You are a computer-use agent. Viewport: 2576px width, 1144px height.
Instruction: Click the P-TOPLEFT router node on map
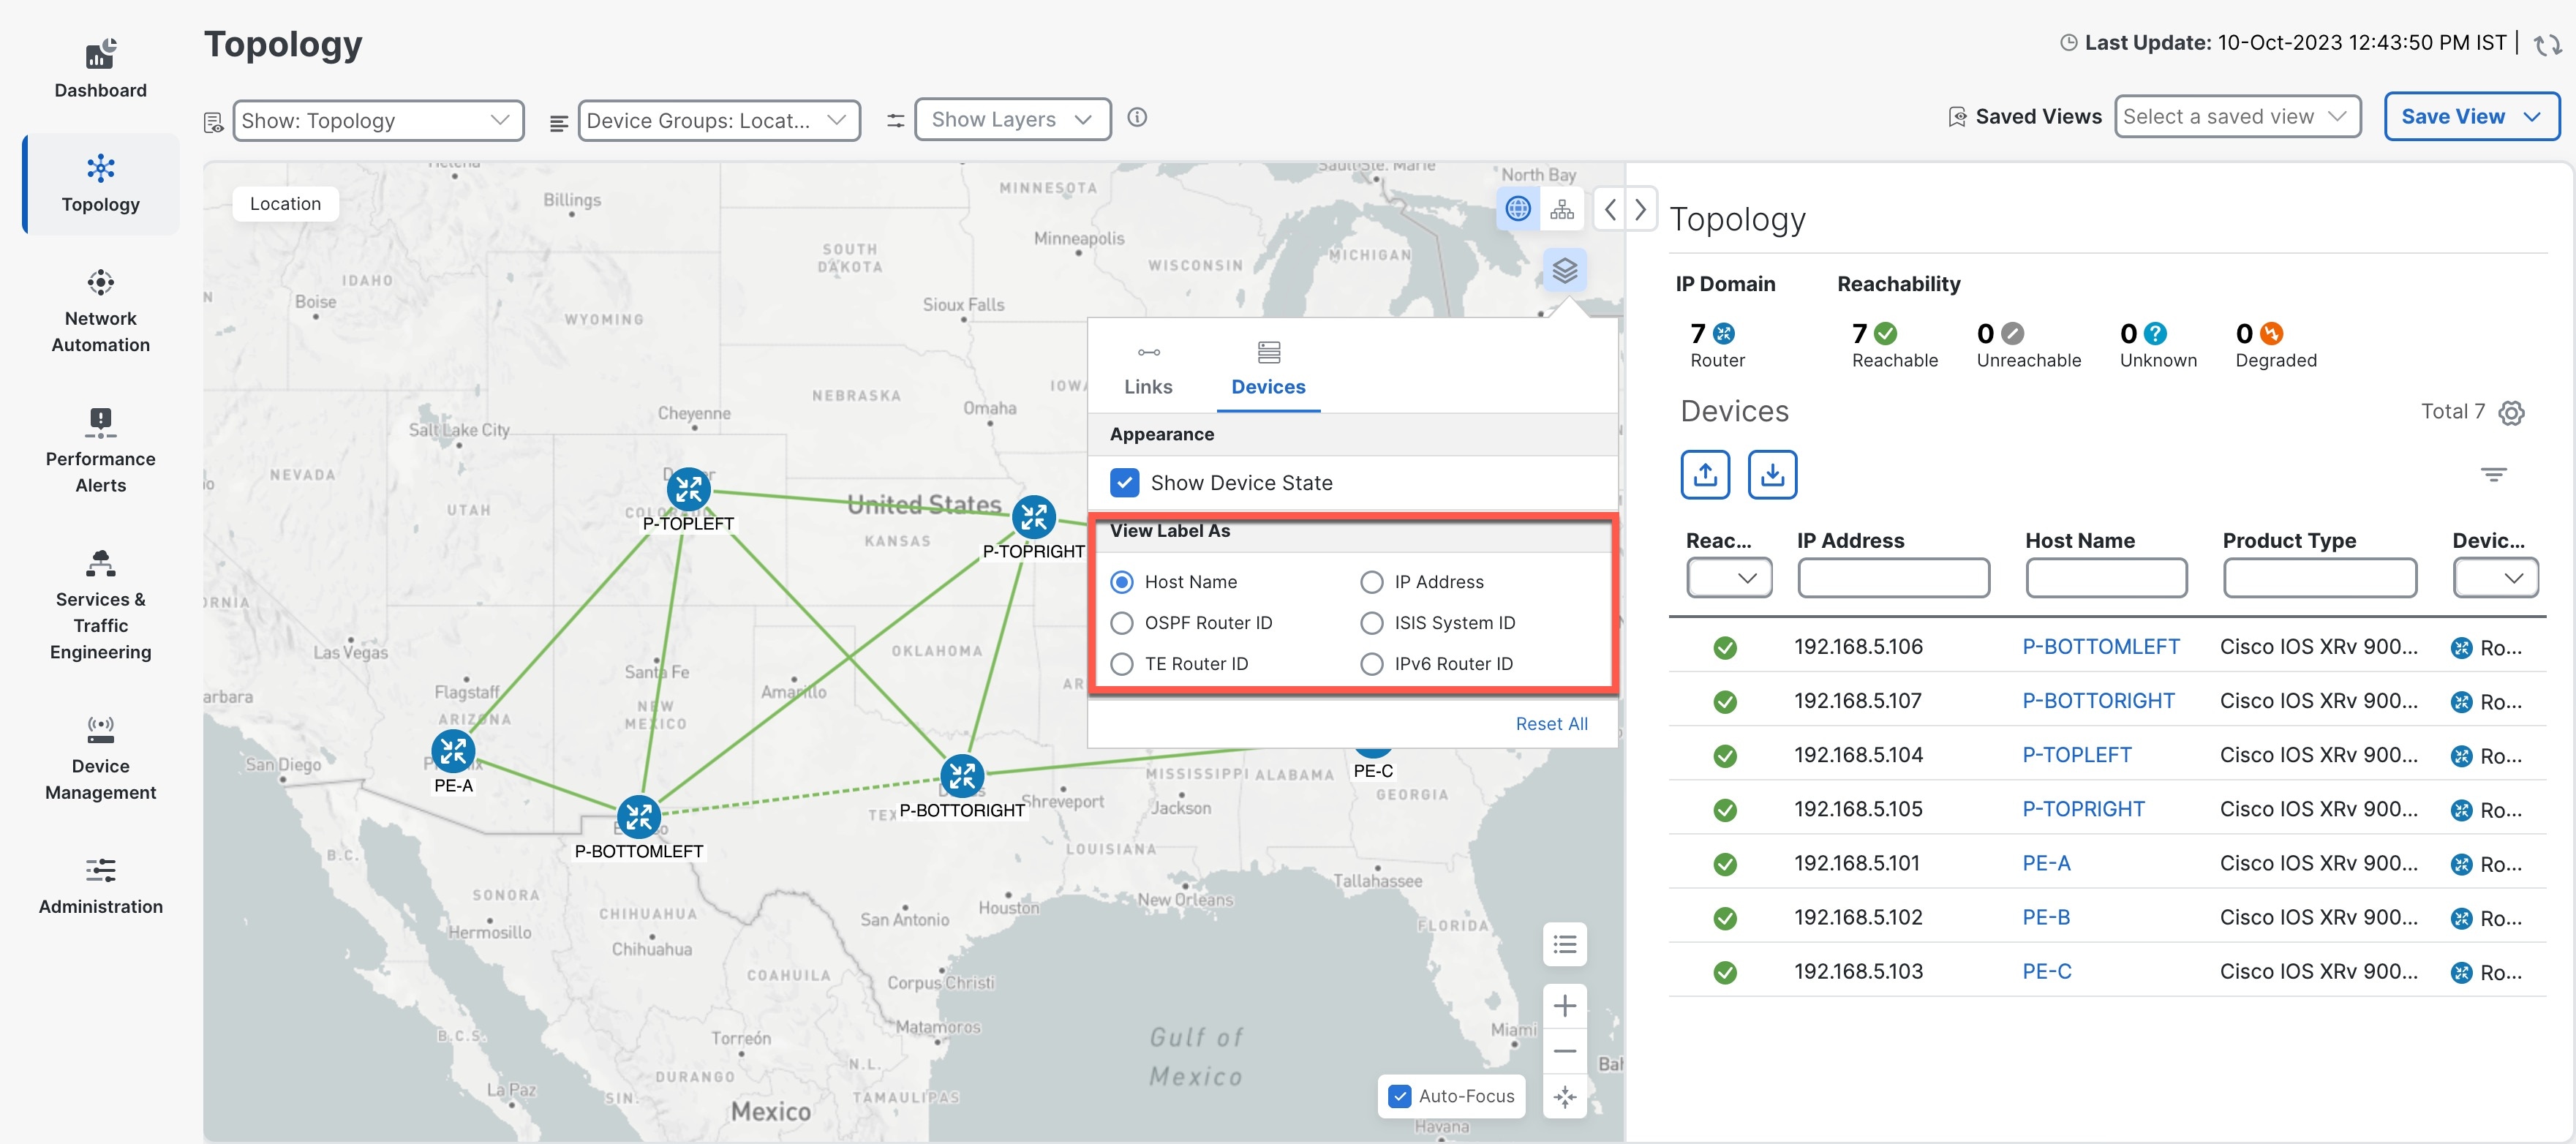click(x=688, y=489)
